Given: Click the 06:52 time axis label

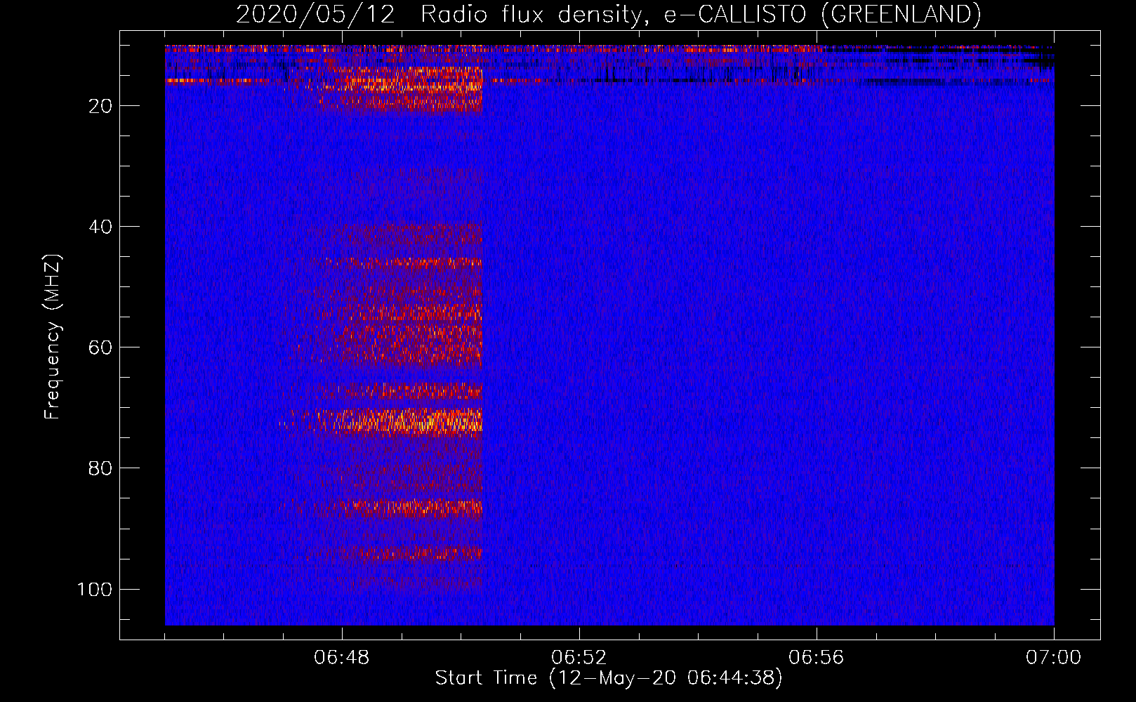Looking at the screenshot, I should point(579,658).
